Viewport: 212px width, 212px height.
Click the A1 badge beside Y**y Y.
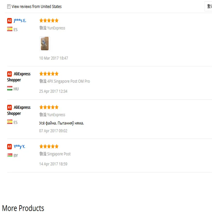pyautogui.click(x=10, y=147)
